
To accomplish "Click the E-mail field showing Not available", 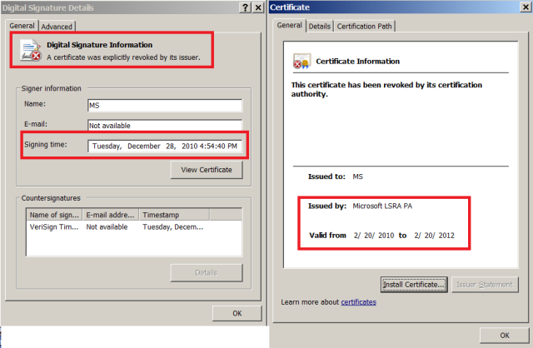I will coord(164,125).
